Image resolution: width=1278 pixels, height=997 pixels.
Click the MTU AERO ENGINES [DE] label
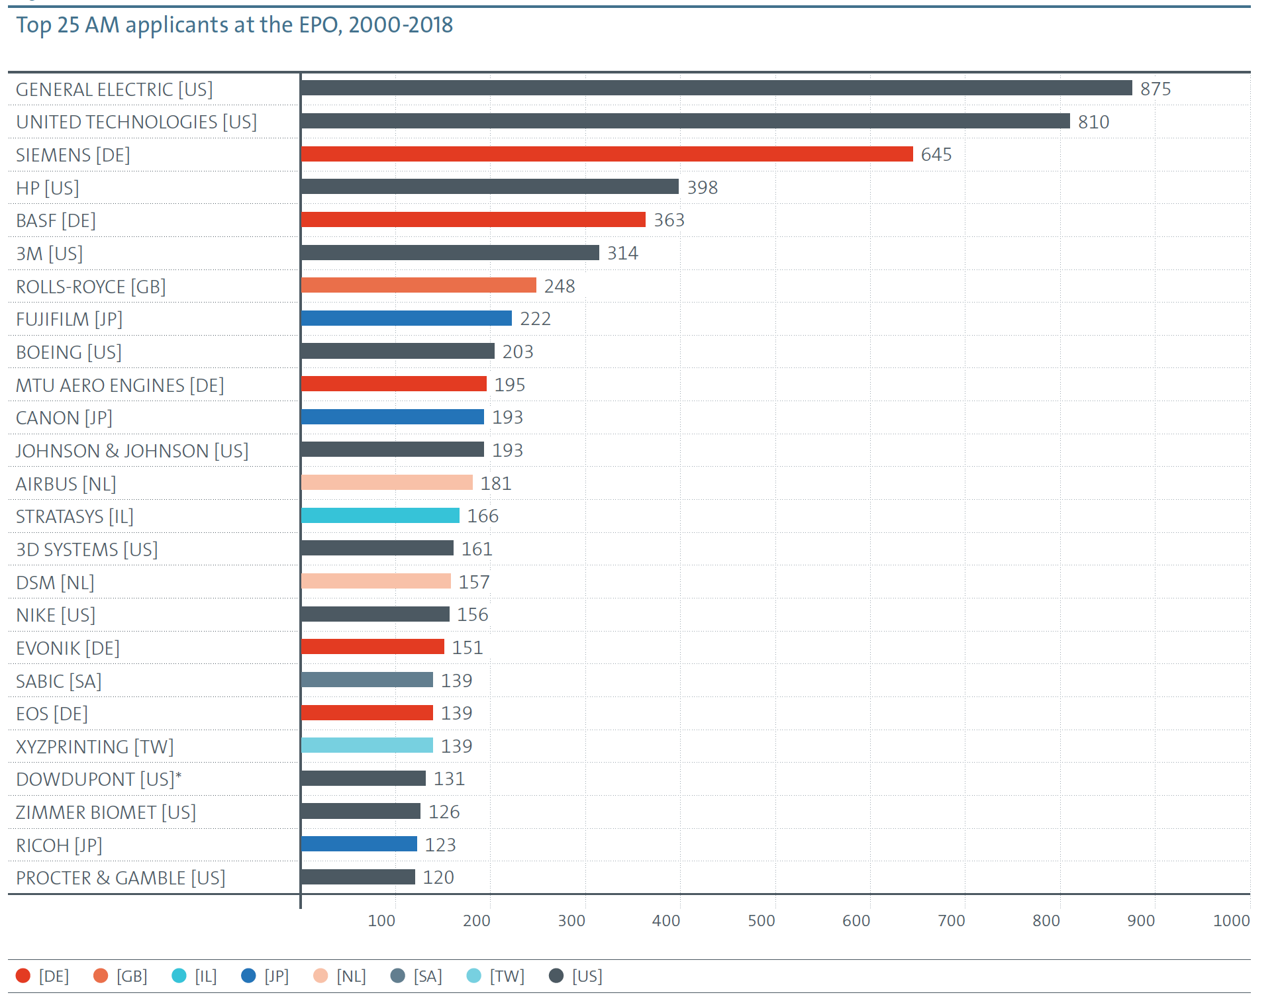point(120,385)
